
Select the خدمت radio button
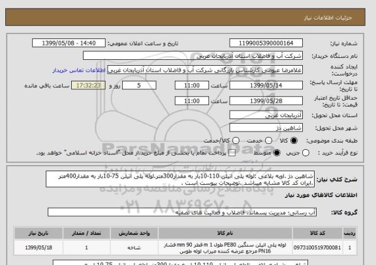[268, 141]
